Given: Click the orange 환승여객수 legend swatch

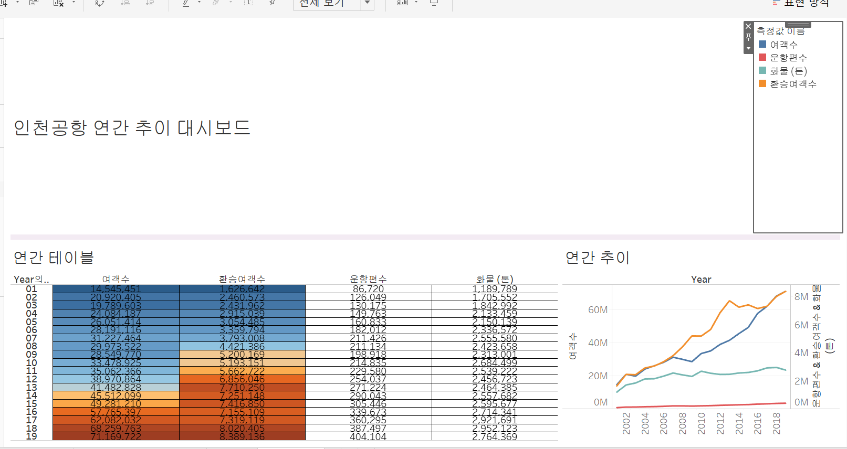Looking at the screenshot, I should (762, 83).
